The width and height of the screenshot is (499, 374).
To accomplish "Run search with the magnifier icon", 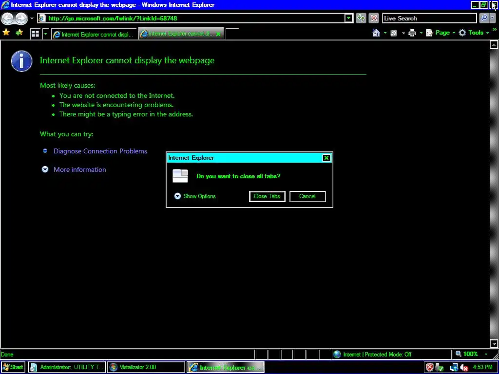I will [484, 18].
